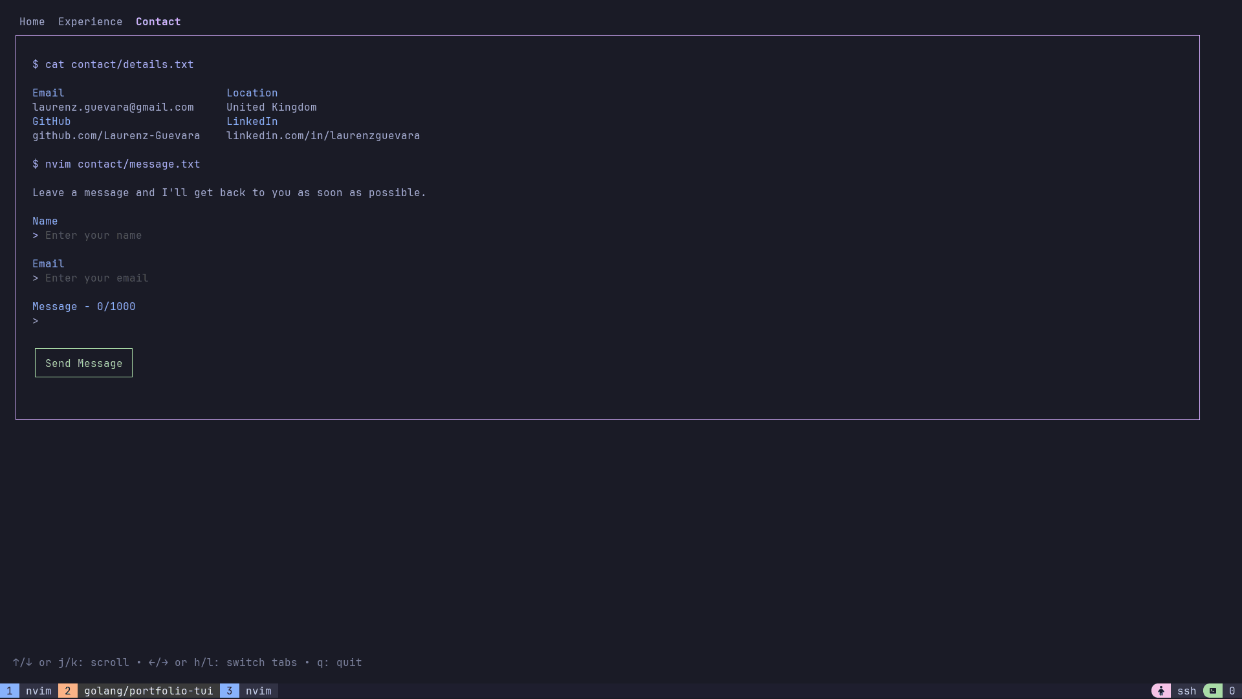Click the pink user icon in the status bar
Viewport: 1242px width, 699px height.
pos(1161,691)
